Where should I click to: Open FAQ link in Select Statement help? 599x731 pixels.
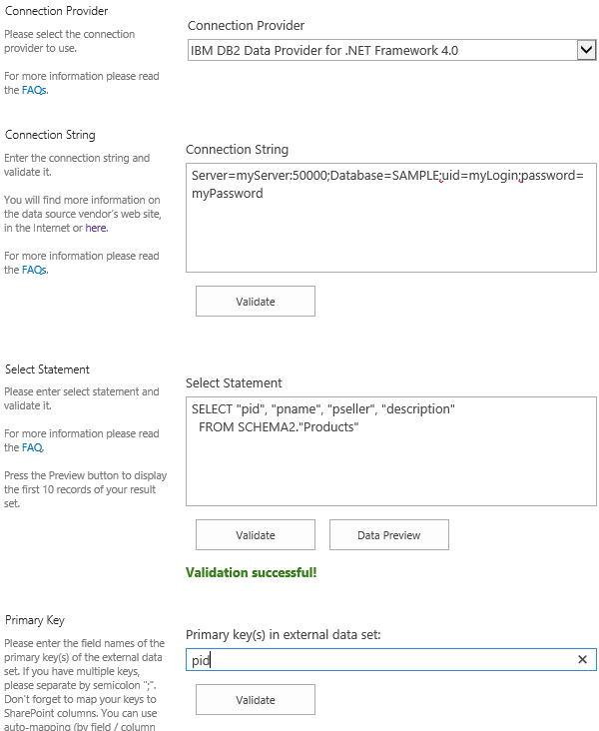pyautogui.click(x=32, y=448)
